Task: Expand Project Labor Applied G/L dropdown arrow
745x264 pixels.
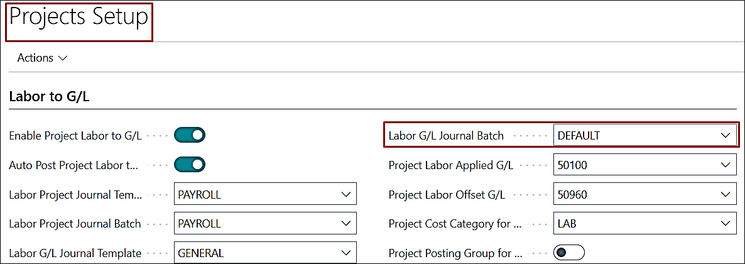Action: pyautogui.click(x=726, y=165)
